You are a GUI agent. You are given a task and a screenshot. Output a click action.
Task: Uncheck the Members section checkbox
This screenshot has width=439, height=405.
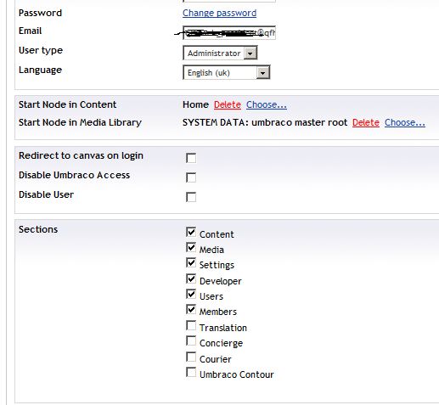[x=191, y=309]
